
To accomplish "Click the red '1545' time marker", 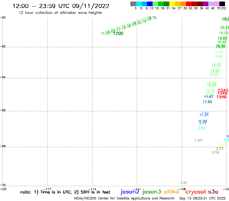I will tap(223, 90).
